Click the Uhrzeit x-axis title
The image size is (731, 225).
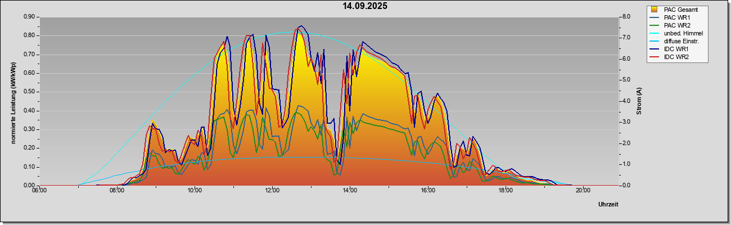coord(608,205)
